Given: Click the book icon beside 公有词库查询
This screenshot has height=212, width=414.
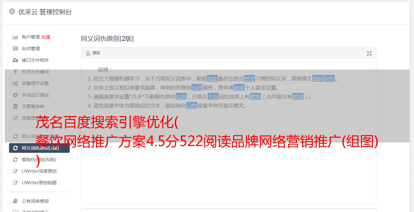Looking at the screenshot, I should pyautogui.click(x=15, y=201).
